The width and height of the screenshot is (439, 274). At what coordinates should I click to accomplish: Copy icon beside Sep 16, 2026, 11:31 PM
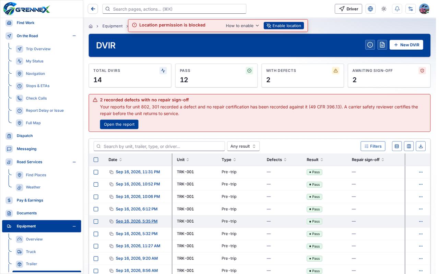[111, 172]
